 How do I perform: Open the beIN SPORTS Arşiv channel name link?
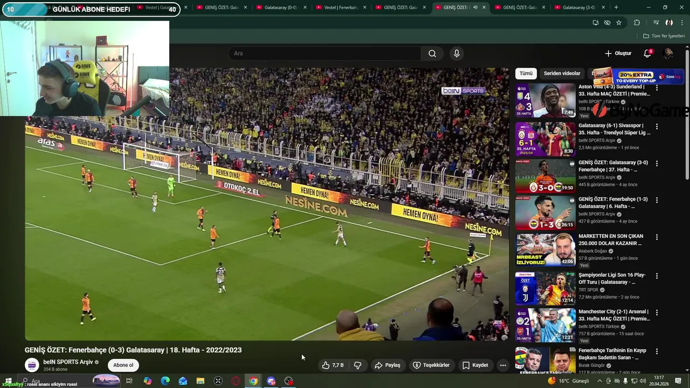click(x=68, y=362)
